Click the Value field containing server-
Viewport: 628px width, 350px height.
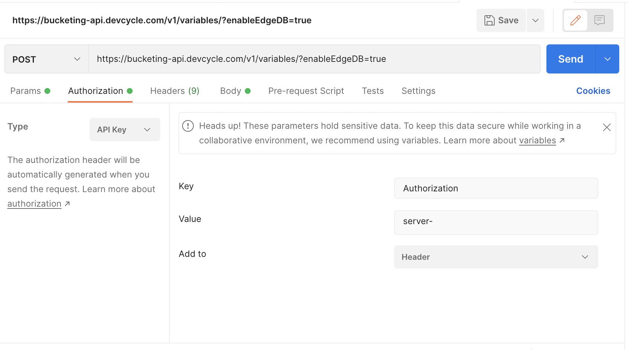tap(495, 222)
